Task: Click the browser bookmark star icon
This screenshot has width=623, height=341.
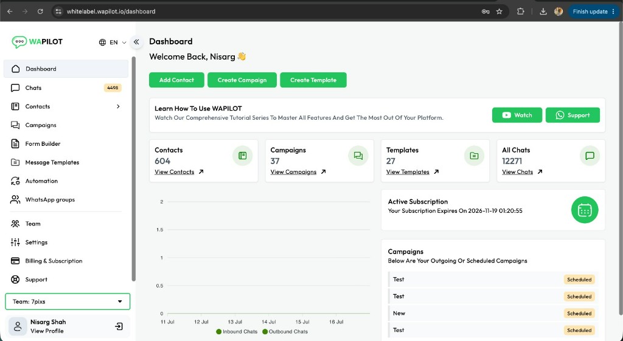Action: click(499, 12)
